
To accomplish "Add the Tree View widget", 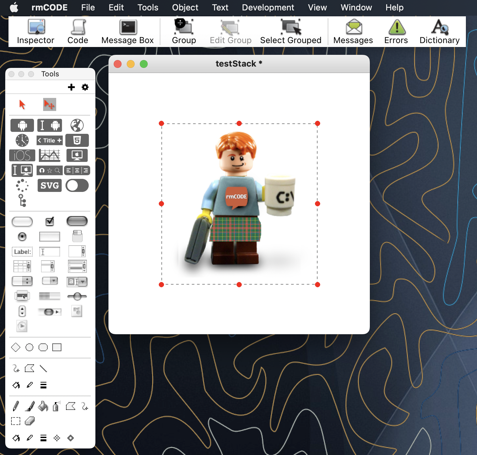I will [x=22, y=200].
